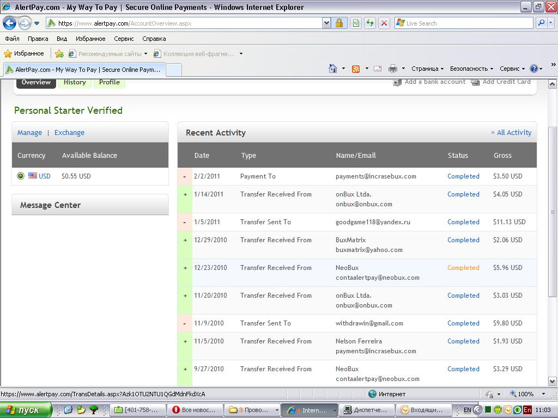The width and height of the screenshot is (558, 418).
Task: Click the Print icon in command bar
Action: [392, 69]
